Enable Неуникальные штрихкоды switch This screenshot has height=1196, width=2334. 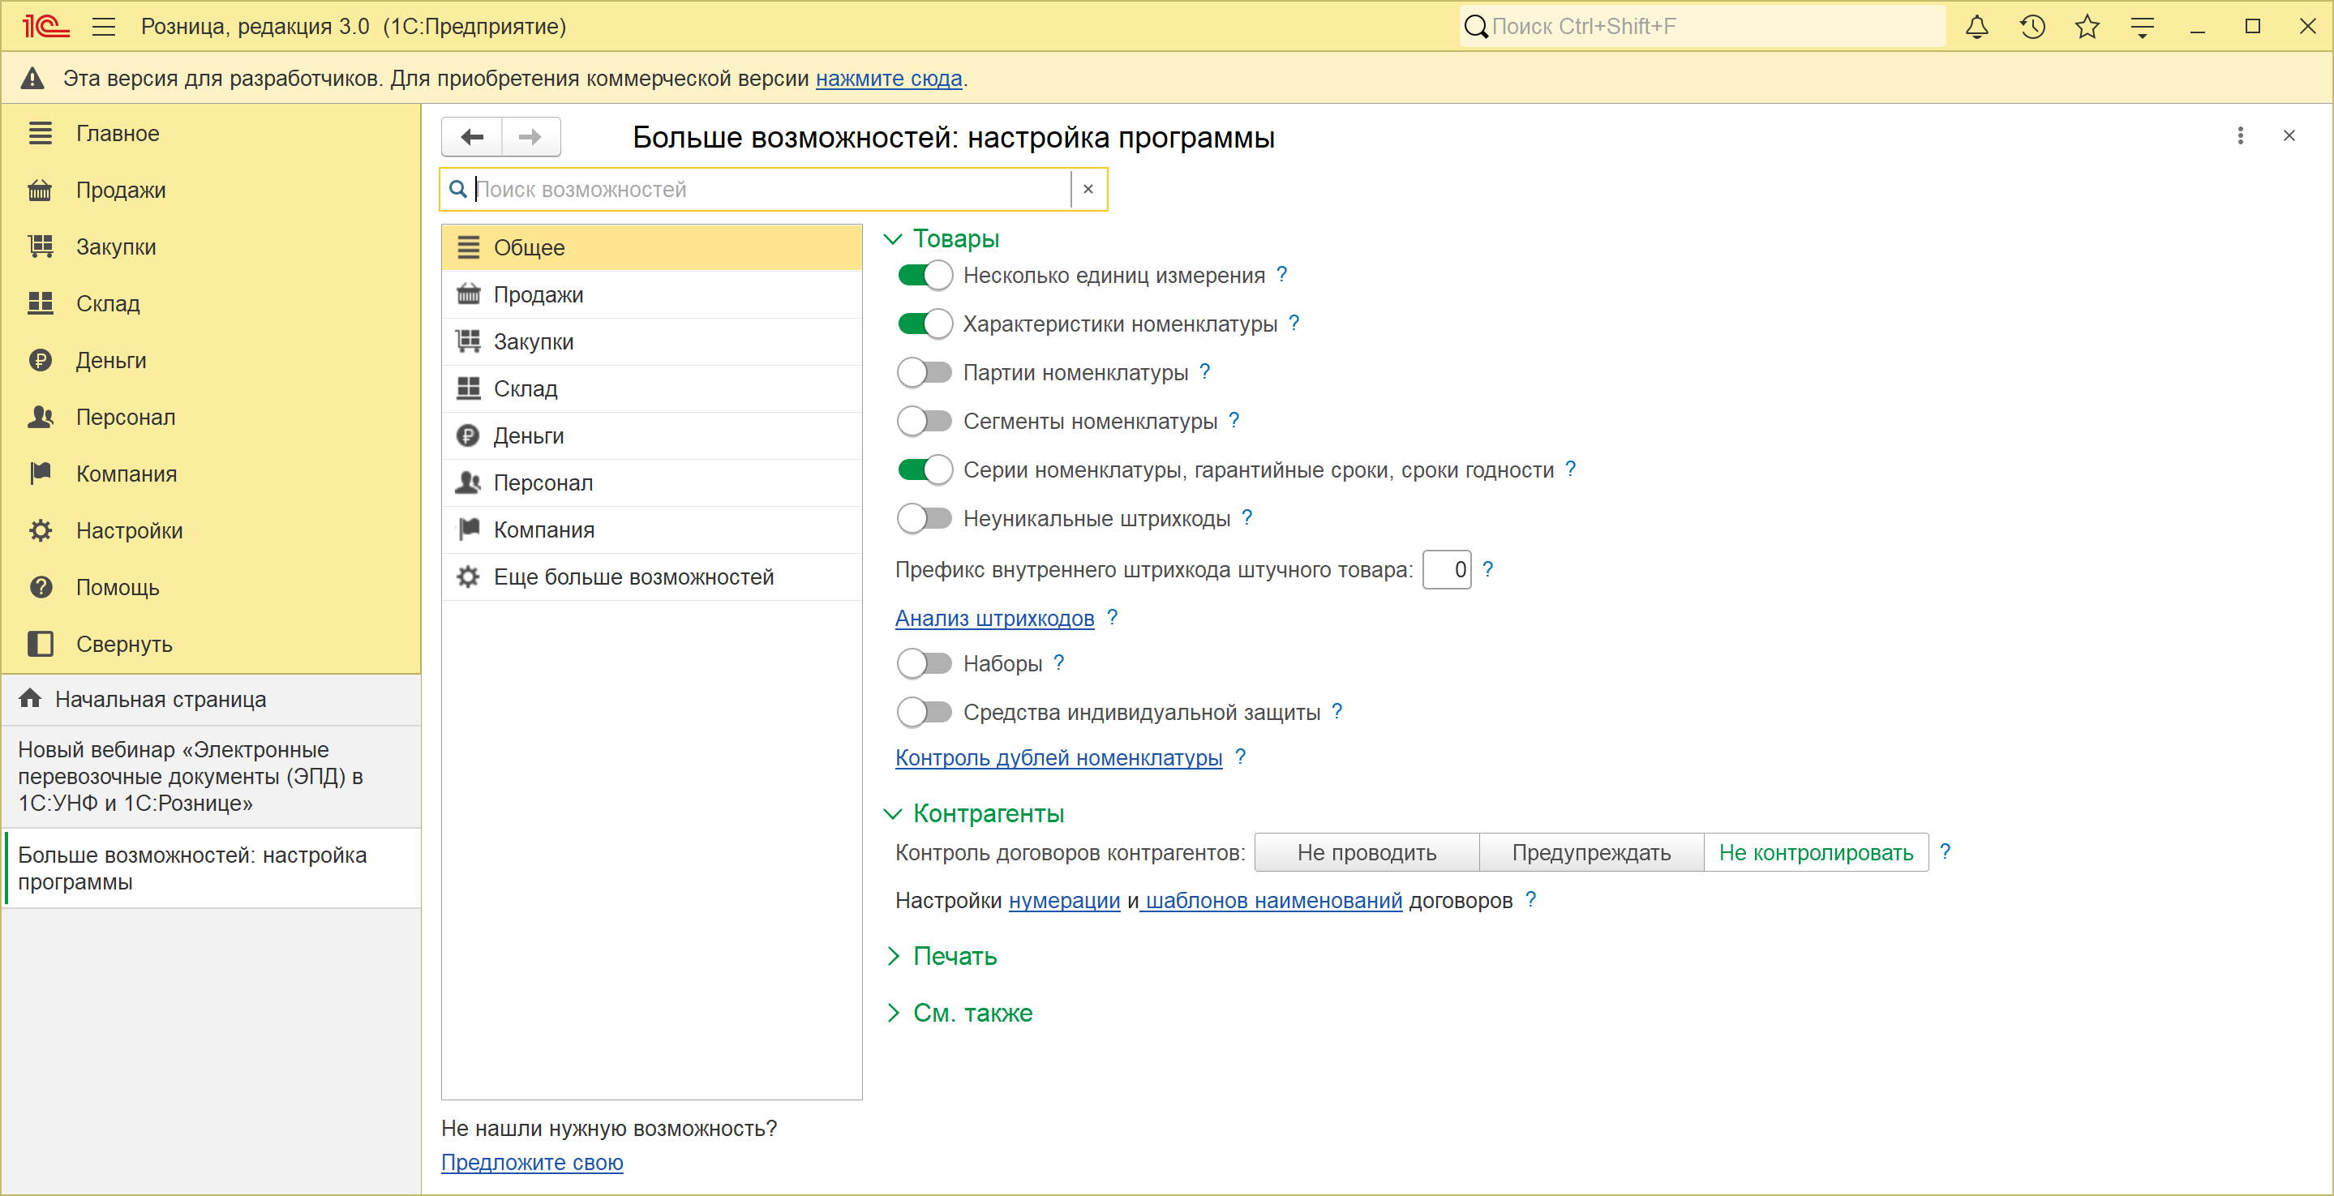click(x=925, y=518)
